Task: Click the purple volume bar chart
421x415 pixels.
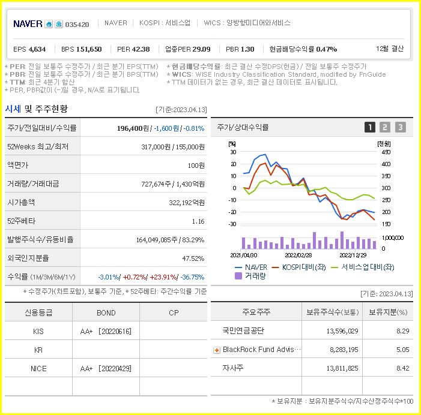Action: pos(309,240)
